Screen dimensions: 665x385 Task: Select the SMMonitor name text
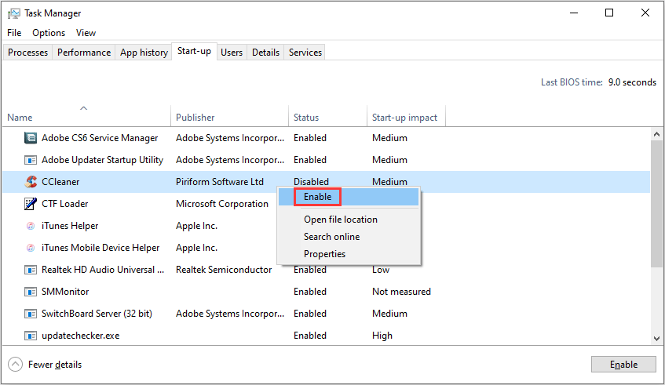pos(65,292)
